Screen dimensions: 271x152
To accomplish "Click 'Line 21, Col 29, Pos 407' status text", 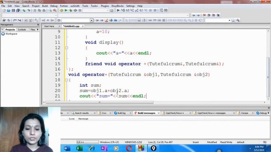I will pyautogui.click(x=160, y=142).
